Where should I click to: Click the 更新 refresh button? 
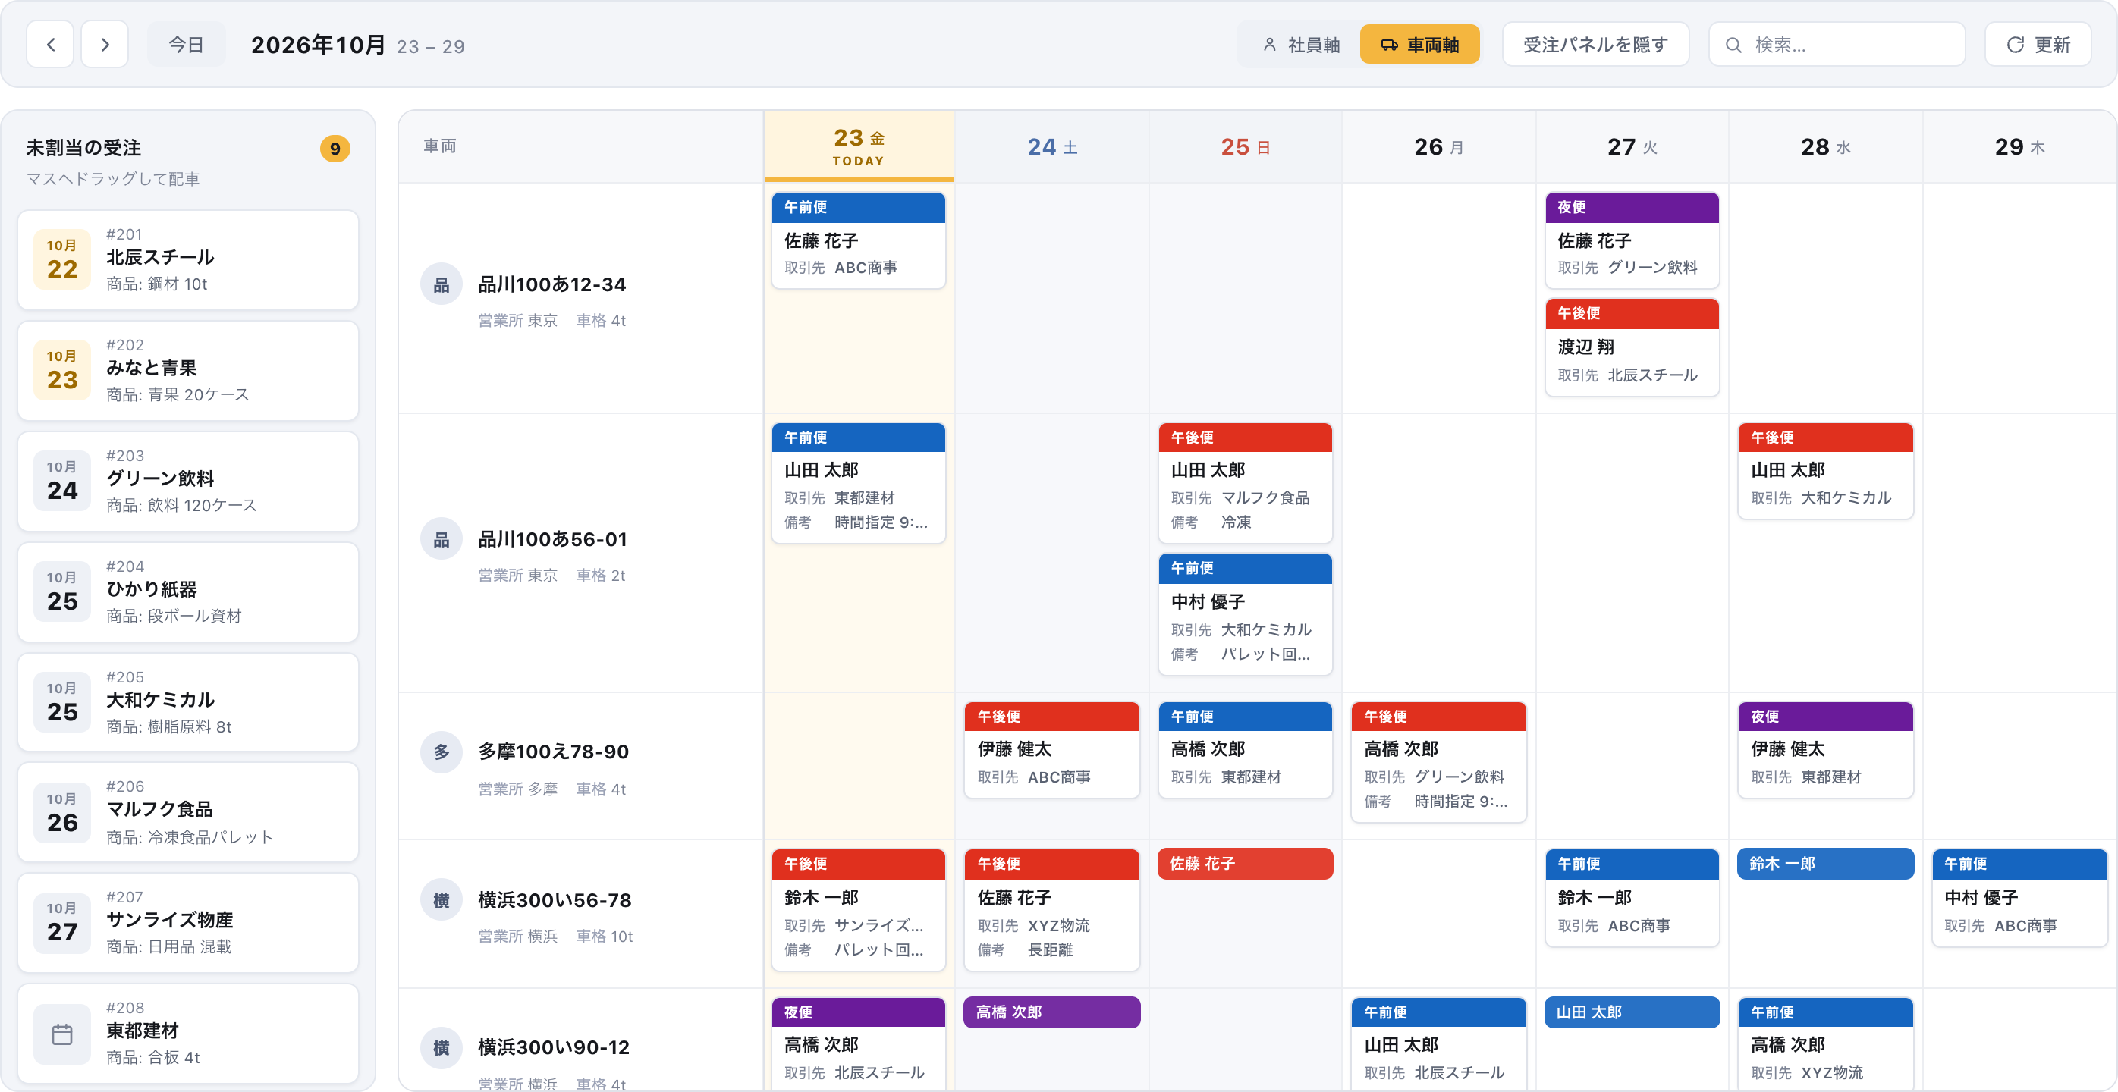click(x=2038, y=45)
